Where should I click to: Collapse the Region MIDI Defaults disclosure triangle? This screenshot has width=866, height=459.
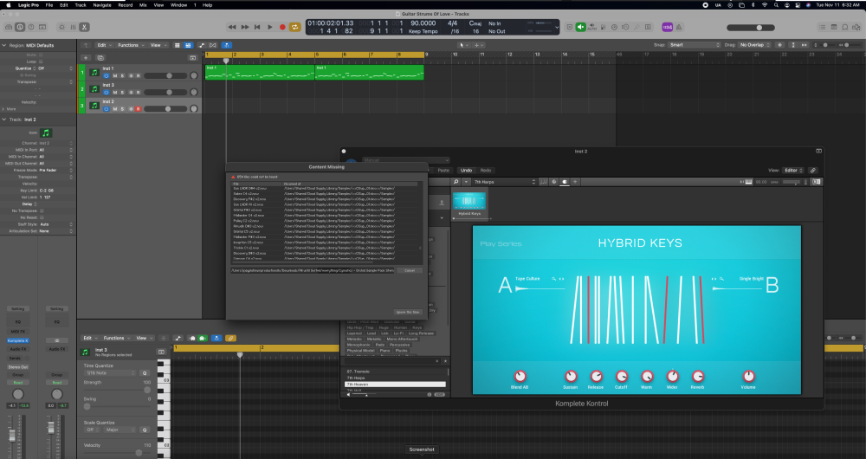coord(4,45)
